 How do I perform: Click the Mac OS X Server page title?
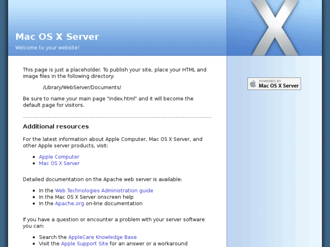[x=57, y=37]
